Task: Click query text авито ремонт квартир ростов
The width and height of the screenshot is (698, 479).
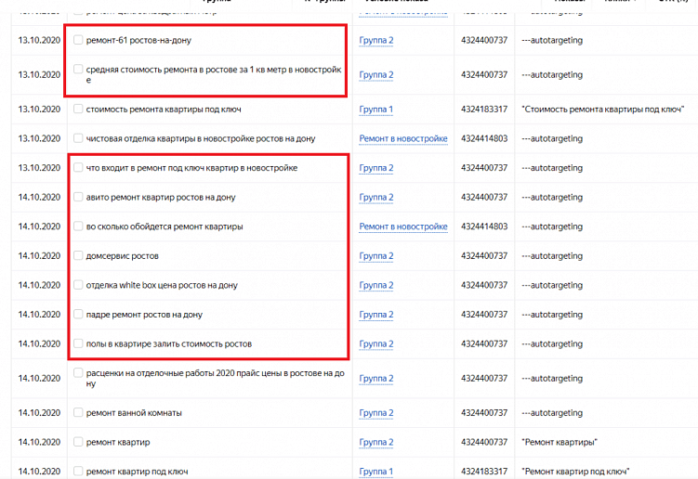Action: 161,198
